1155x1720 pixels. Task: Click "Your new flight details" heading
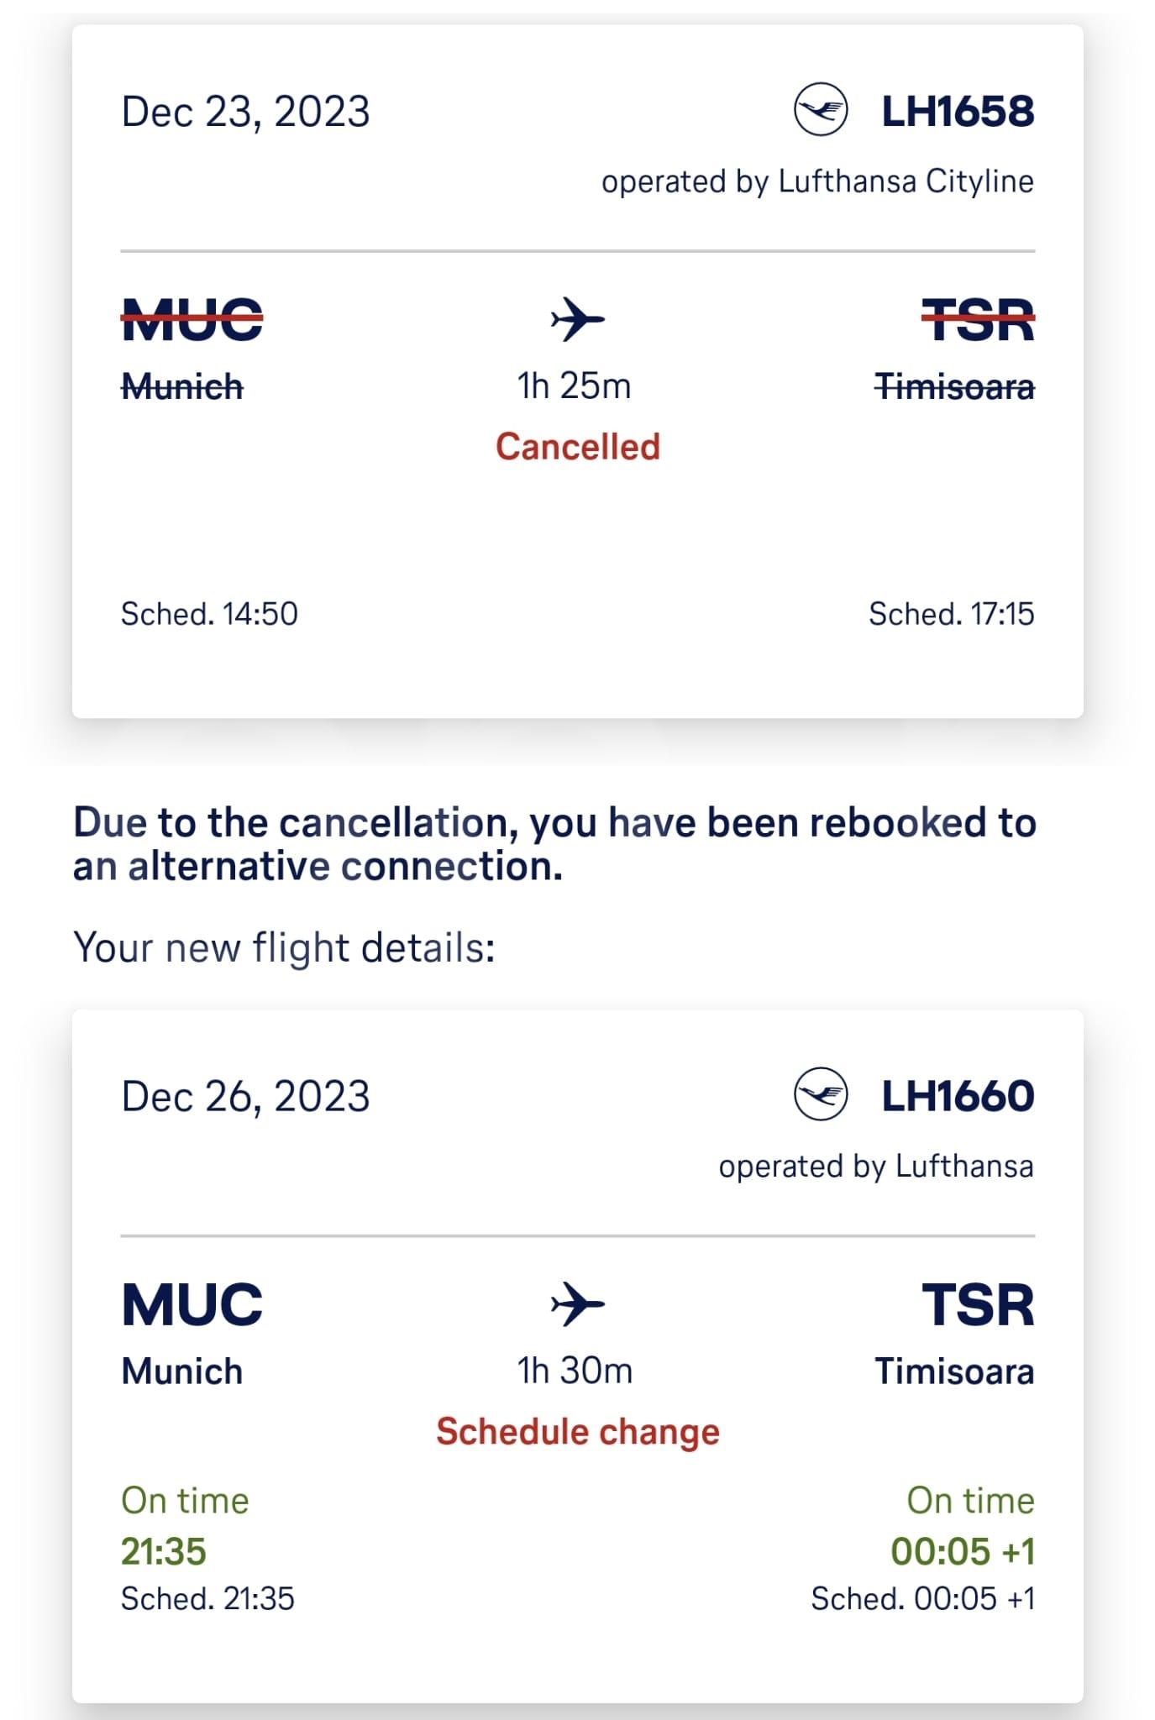pyautogui.click(x=284, y=947)
